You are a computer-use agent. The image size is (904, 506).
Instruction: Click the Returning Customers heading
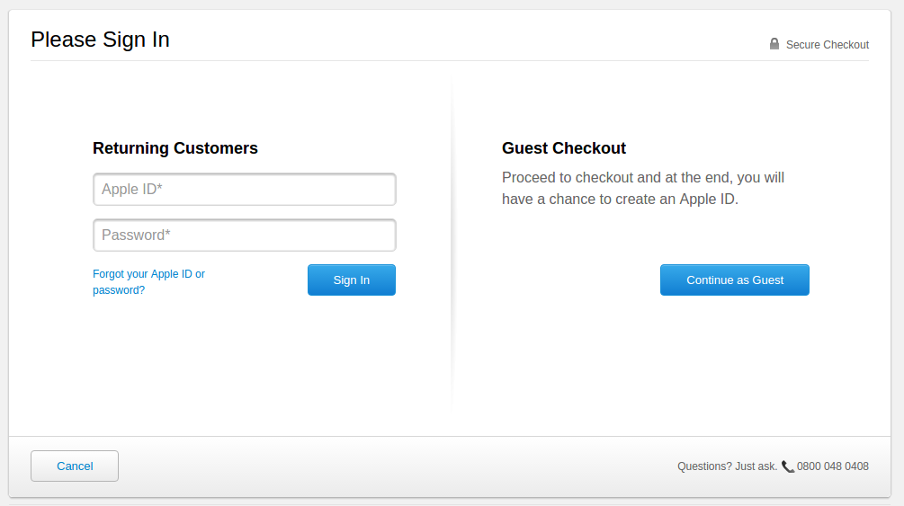[x=175, y=148]
